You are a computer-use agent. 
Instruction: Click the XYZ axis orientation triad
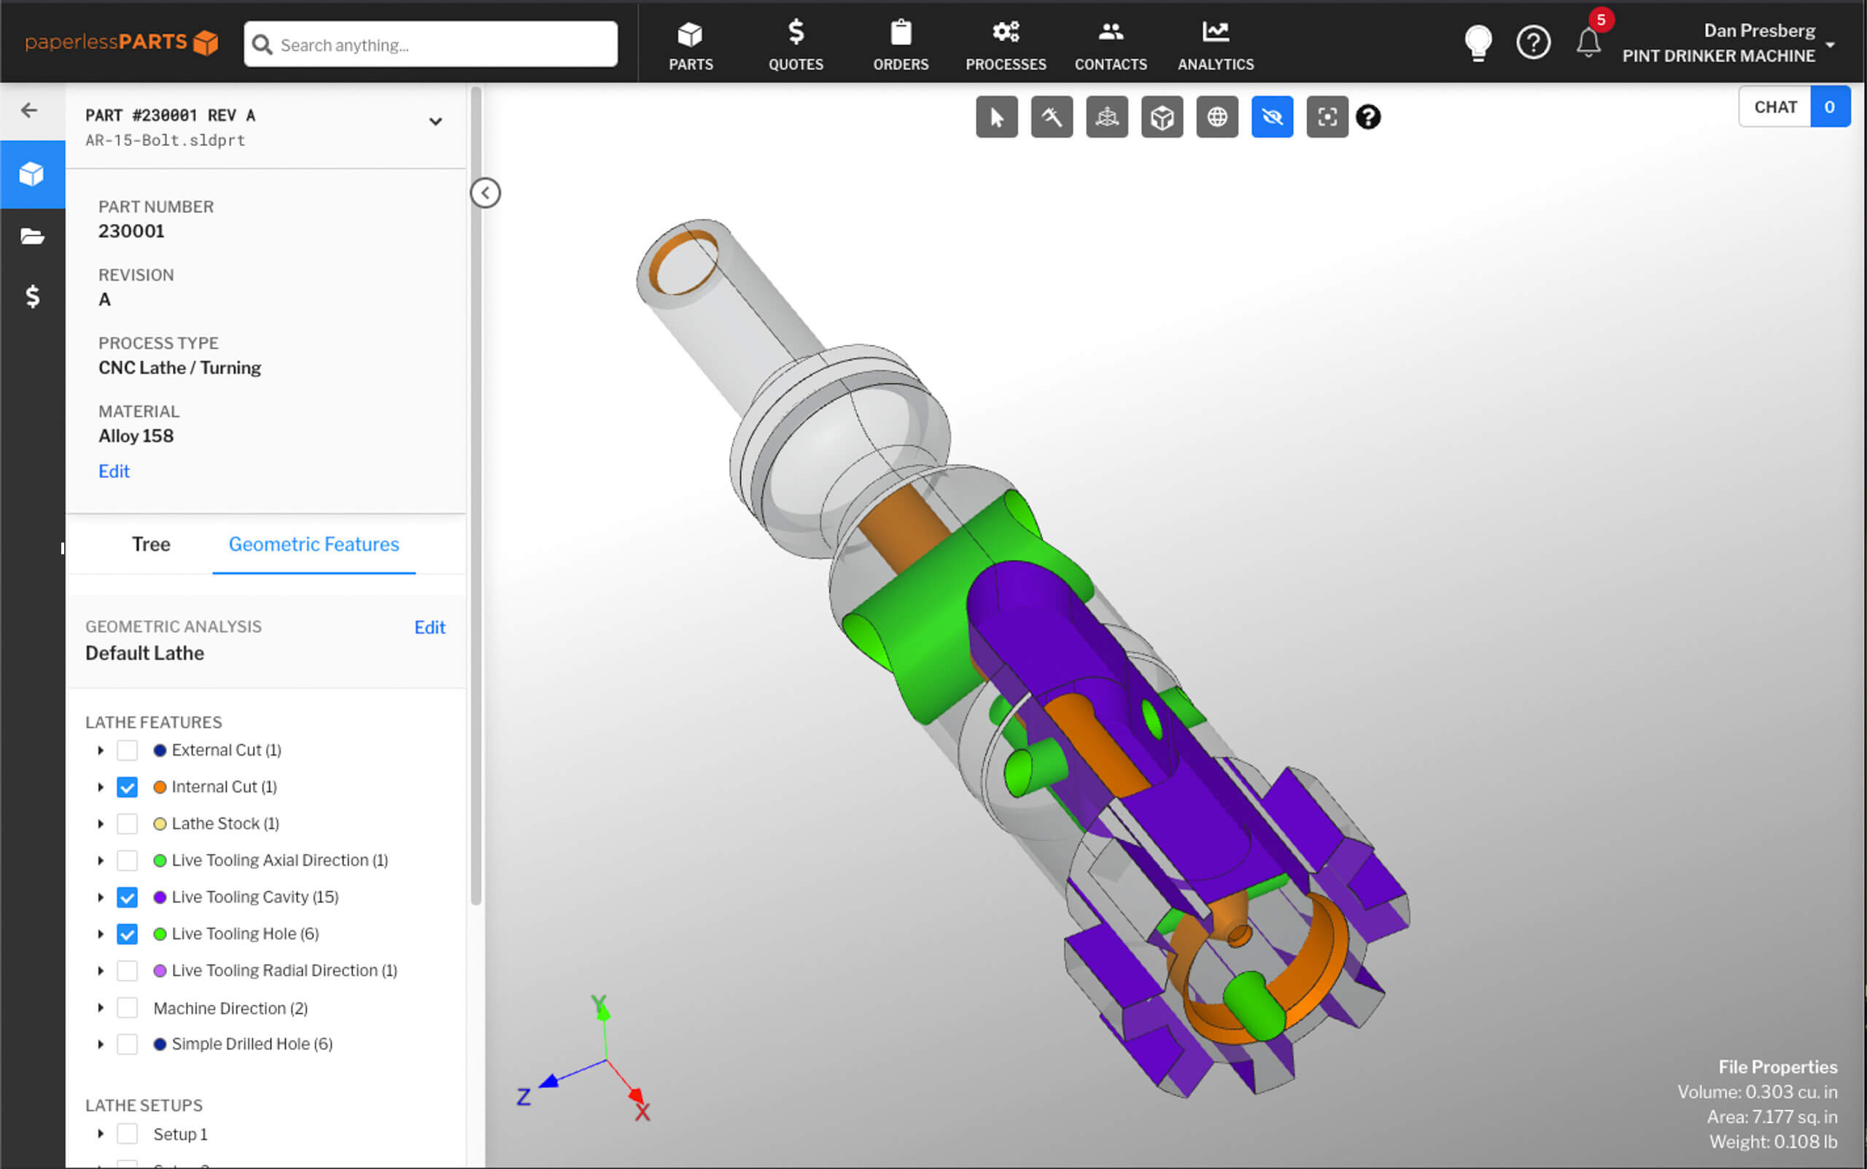click(585, 1057)
